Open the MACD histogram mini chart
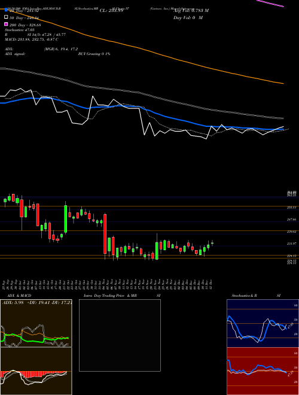The image size is (299, 395). 36,371
